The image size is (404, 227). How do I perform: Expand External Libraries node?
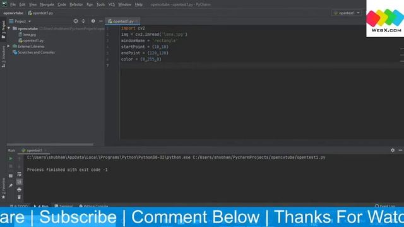coord(9,46)
